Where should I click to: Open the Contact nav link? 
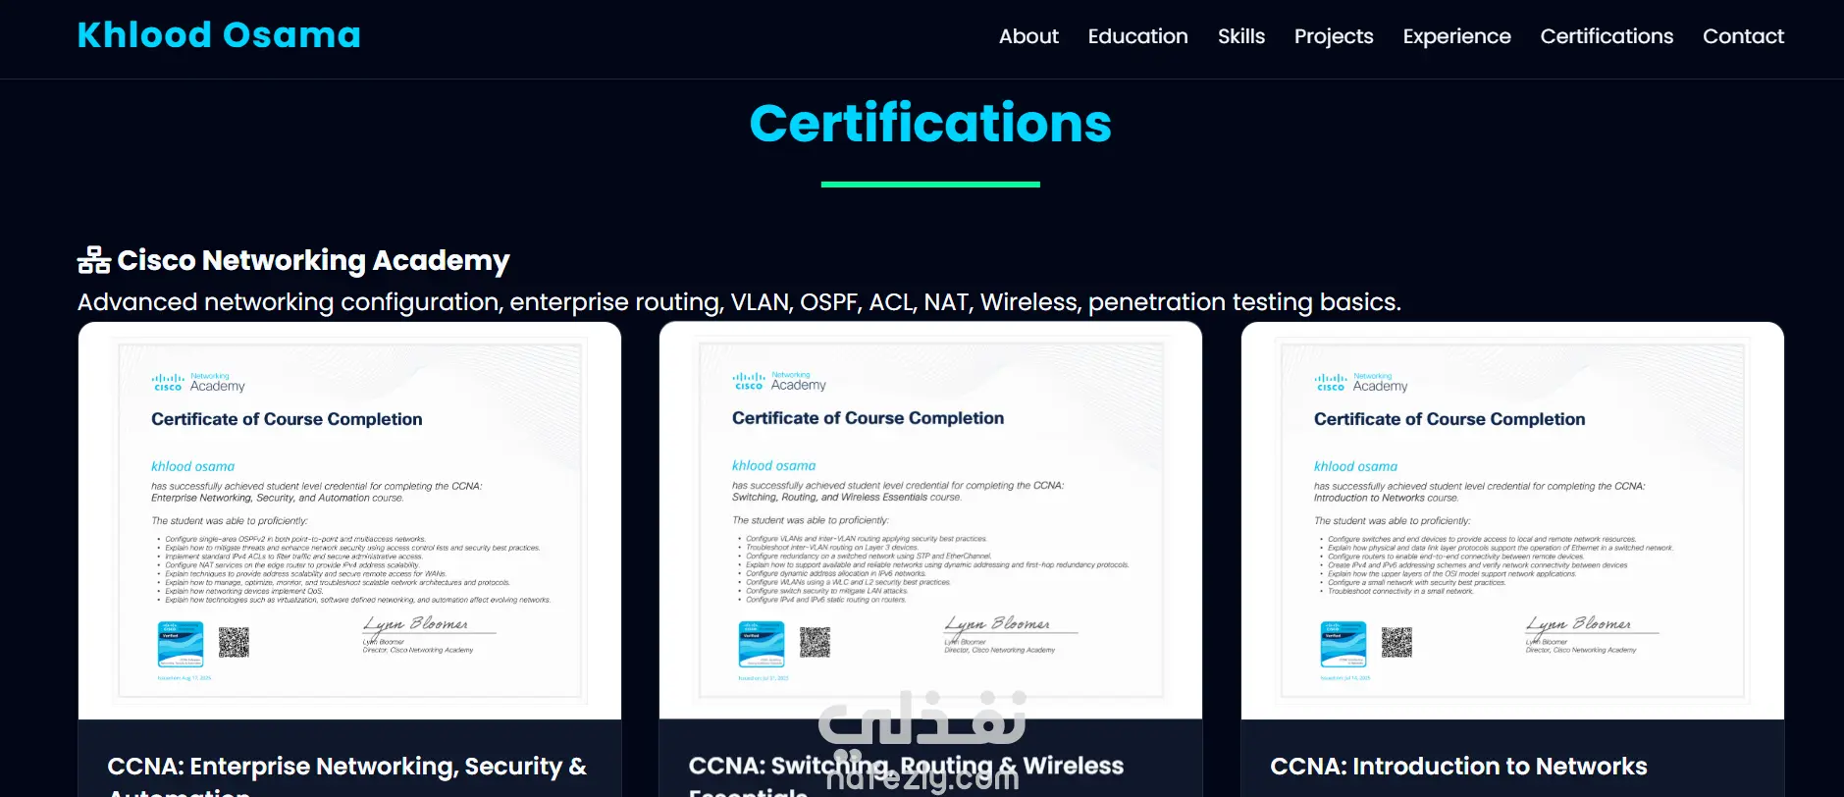(1743, 36)
